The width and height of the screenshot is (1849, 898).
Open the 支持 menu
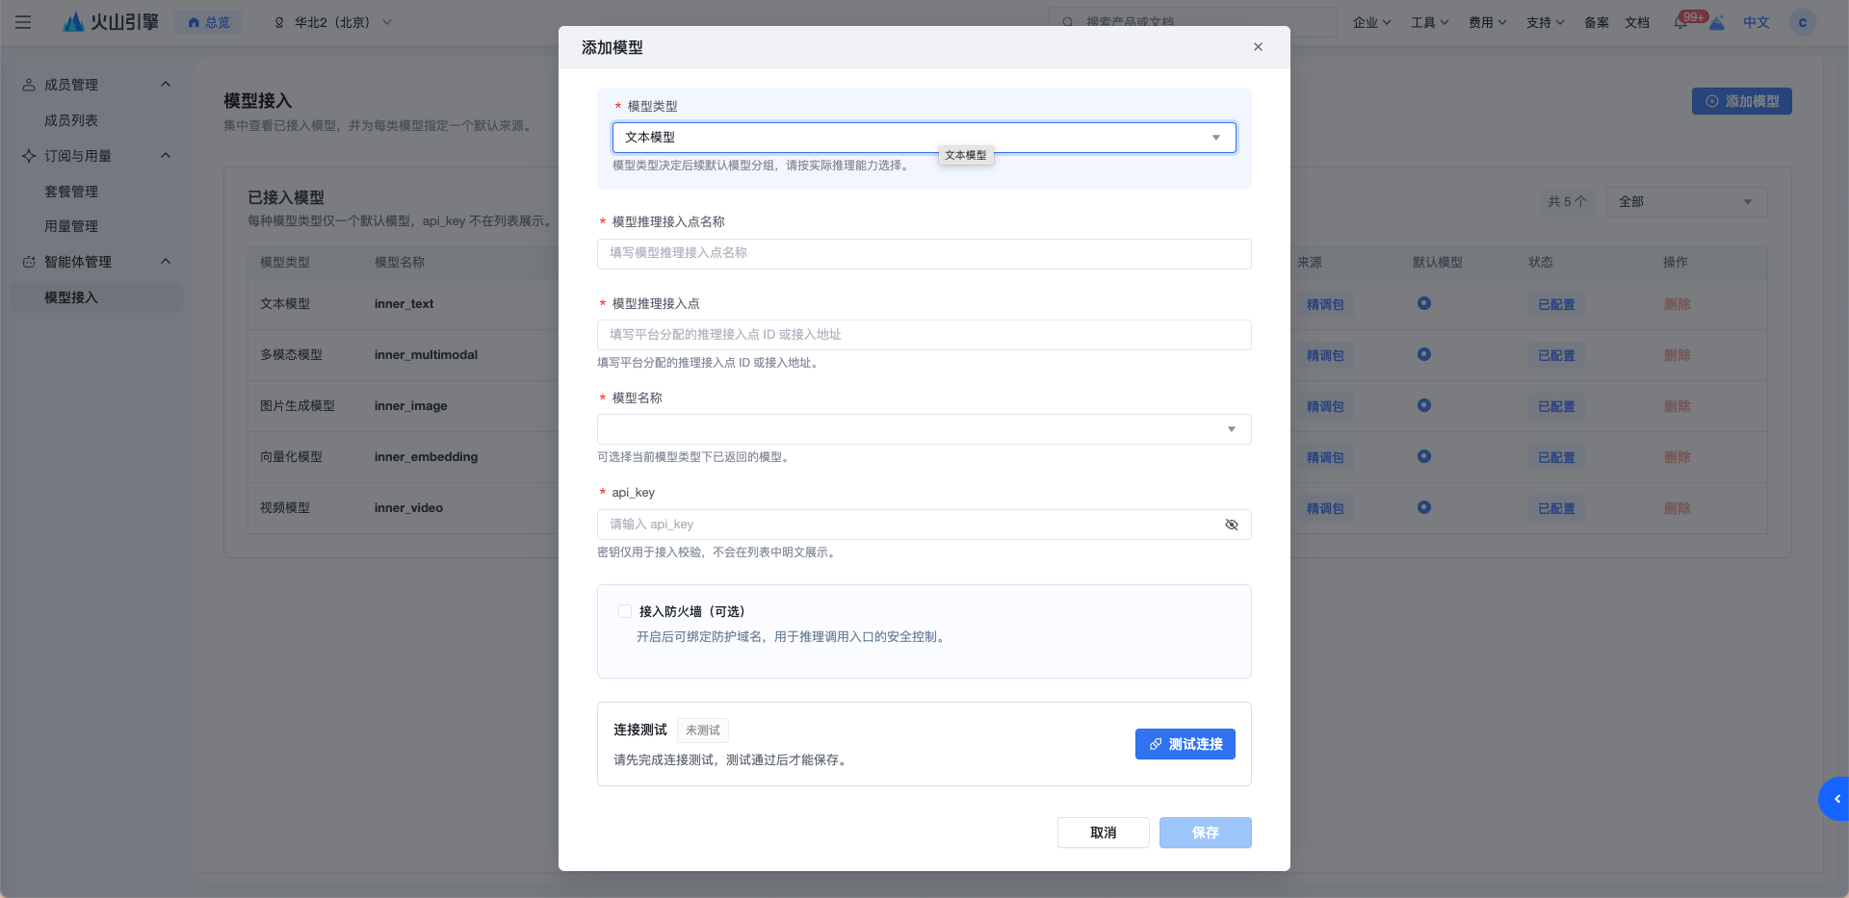click(x=1545, y=22)
